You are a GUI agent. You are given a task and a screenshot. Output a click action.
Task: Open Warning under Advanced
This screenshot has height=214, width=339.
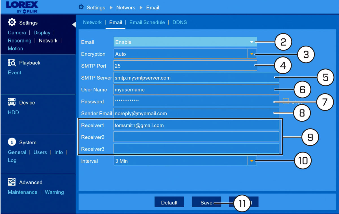[x=54, y=192]
